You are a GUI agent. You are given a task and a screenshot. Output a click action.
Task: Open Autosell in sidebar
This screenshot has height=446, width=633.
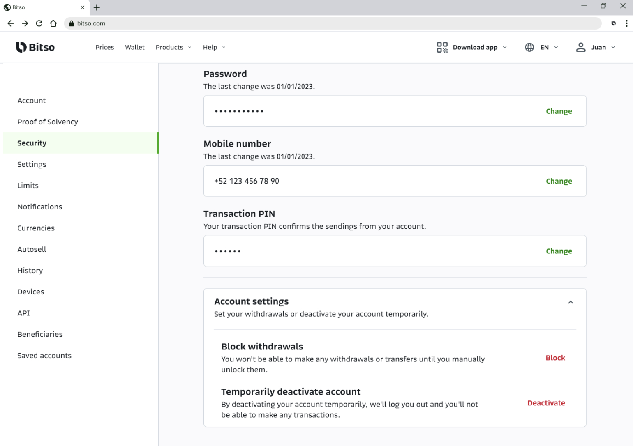(32, 249)
